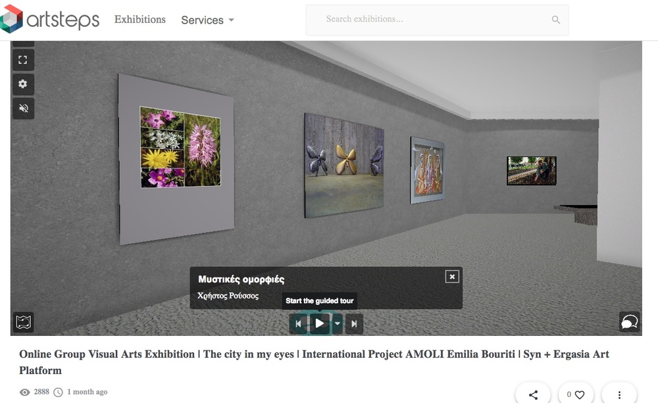Click the search magnifier icon
Image resolution: width=658 pixels, height=403 pixels.
(x=556, y=20)
